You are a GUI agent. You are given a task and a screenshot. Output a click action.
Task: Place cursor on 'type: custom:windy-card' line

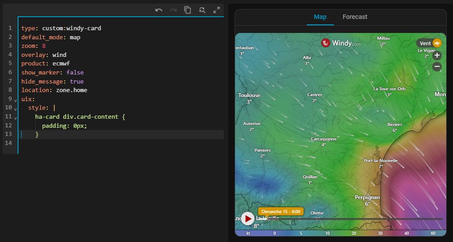[x=61, y=28]
